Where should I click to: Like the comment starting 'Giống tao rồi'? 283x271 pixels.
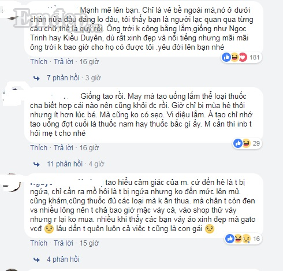click(39, 148)
